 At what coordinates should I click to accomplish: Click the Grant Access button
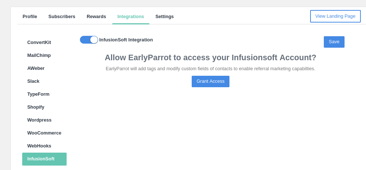[211, 81]
